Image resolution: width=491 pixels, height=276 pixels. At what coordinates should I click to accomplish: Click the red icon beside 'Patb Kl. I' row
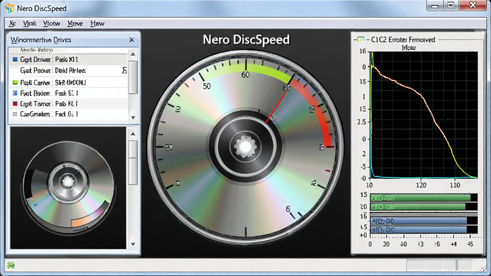pyautogui.click(x=15, y=103)
